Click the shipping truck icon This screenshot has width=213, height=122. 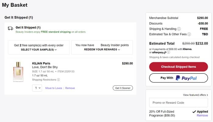pos(10,28)
